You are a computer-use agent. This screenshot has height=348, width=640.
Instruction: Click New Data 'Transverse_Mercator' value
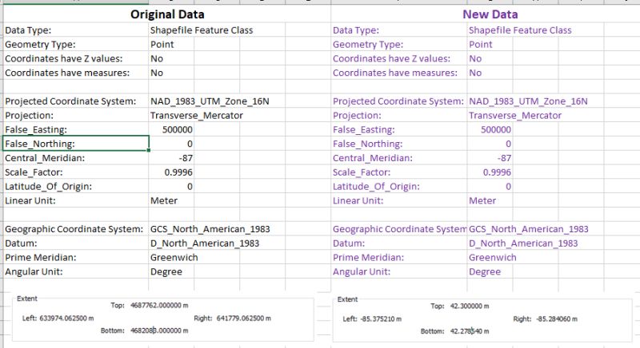coord(515,116)
